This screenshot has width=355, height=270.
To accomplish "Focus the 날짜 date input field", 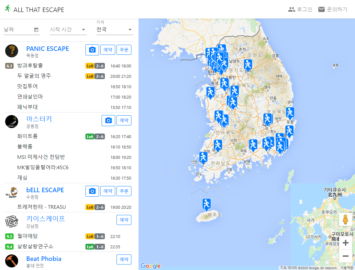I will click(22, 30).
